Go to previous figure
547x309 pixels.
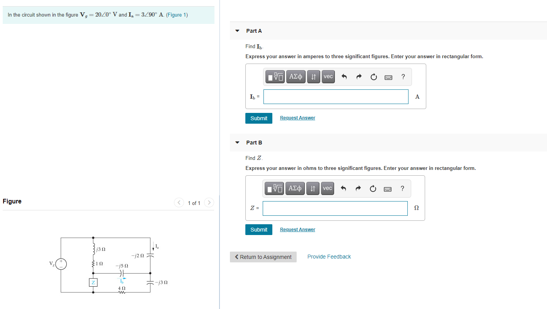coord(179,203)
